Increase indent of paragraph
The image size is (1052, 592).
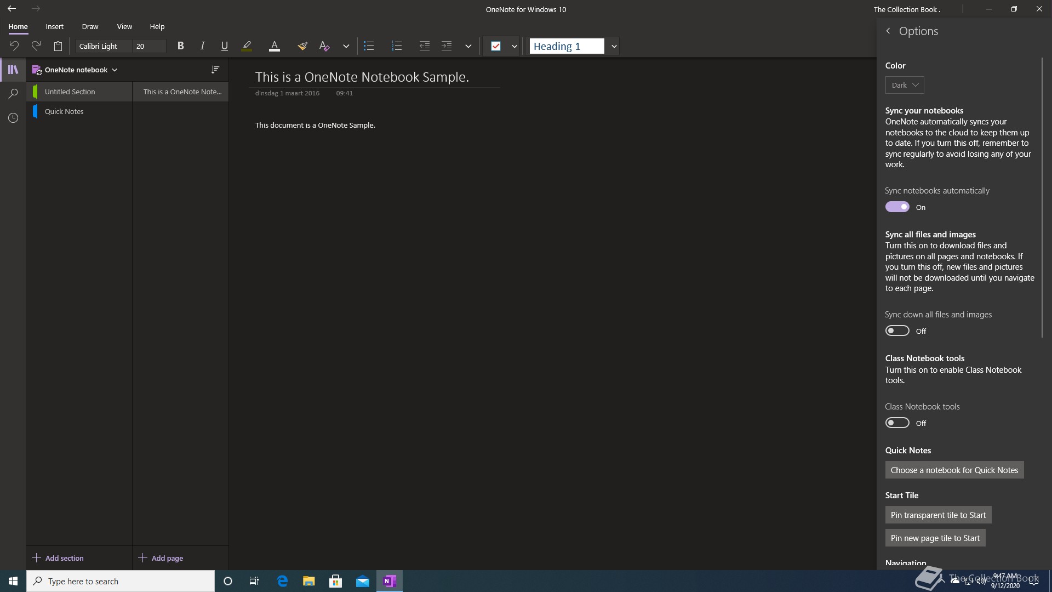(447, 46)
